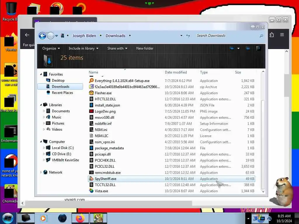Click the search magnifier icon

click(261, 36)
